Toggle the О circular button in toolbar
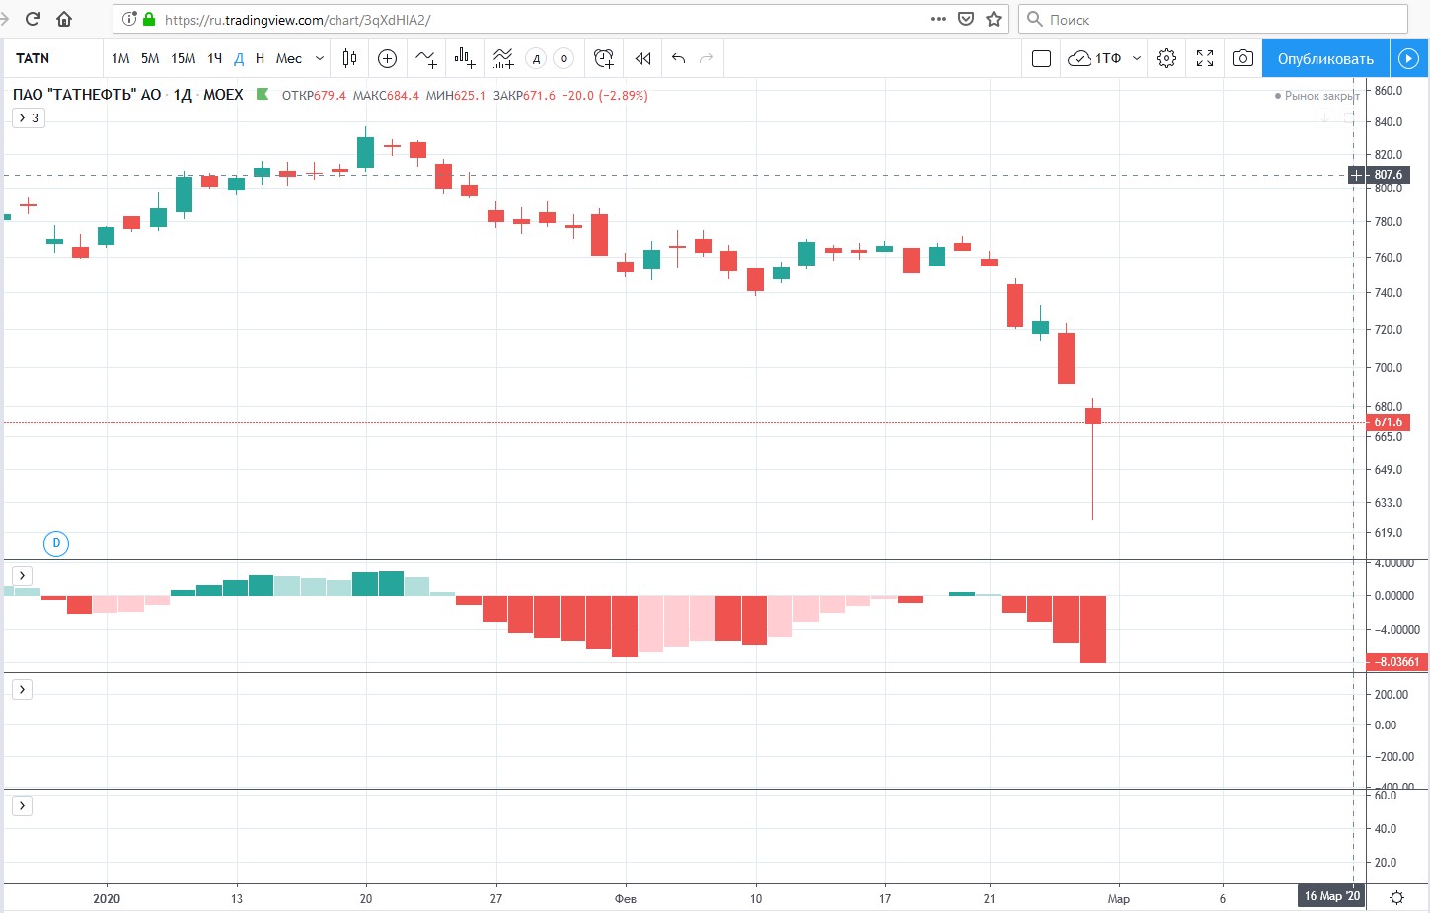This screenshot has height=913, width=1430. coord(564,58)
